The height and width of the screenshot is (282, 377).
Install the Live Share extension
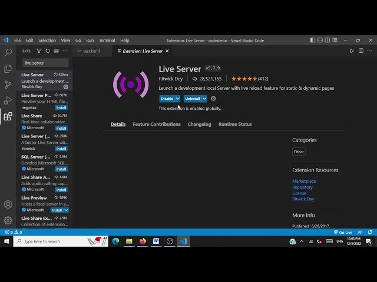point(61,128)
